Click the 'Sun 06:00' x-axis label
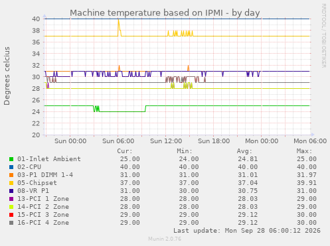Viewport: 330px width, 246px height. [x=118, y=141]
